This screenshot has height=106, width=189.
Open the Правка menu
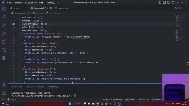click(19, 3)
